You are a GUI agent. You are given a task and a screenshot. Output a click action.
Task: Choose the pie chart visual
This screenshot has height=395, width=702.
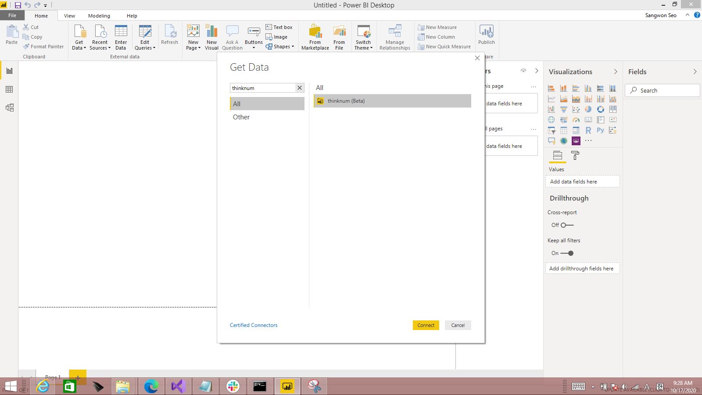click(x=588, y=109)
